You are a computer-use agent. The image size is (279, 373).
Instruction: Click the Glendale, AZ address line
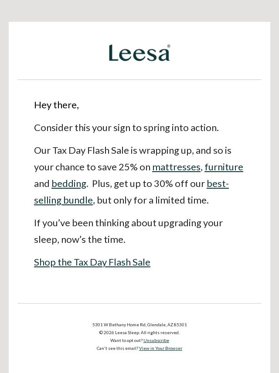(139, 325)
